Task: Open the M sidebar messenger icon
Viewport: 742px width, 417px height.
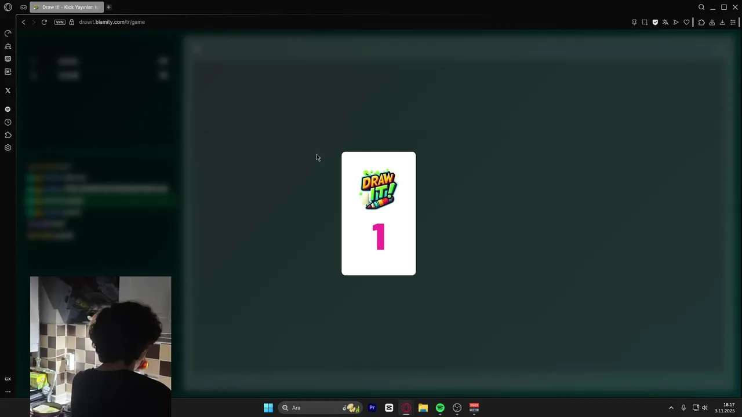Action: (x=8, y=72)
